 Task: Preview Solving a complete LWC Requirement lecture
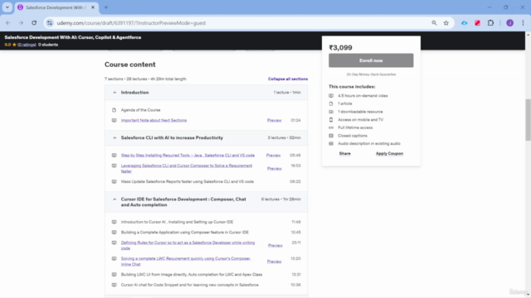click(275, 262)
